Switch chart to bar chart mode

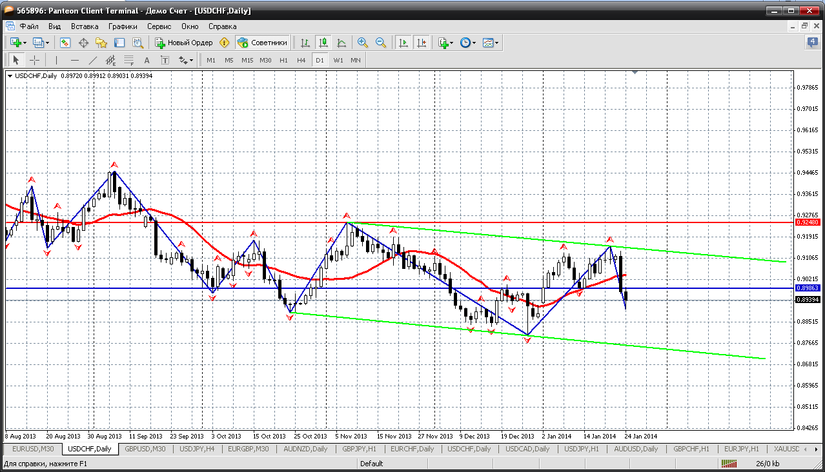click(305, 43)
